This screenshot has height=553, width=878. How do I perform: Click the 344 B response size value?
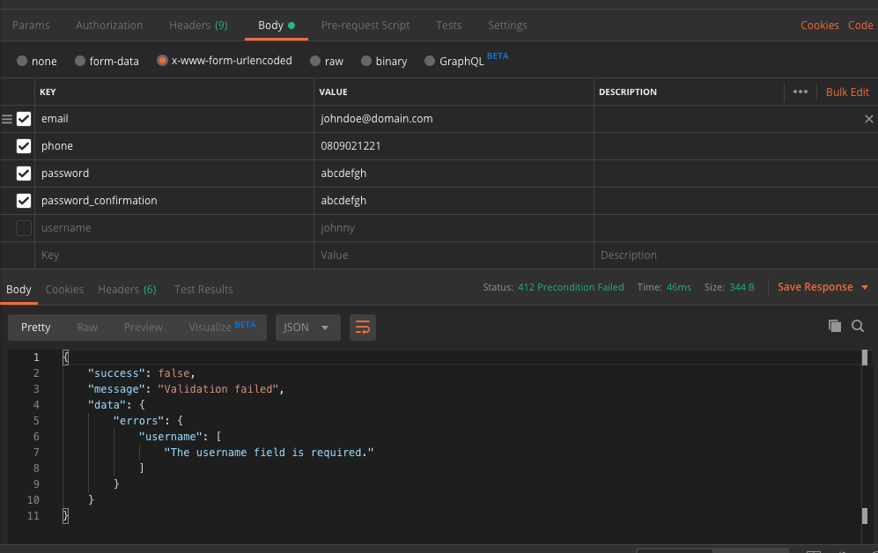pos(742,287)
